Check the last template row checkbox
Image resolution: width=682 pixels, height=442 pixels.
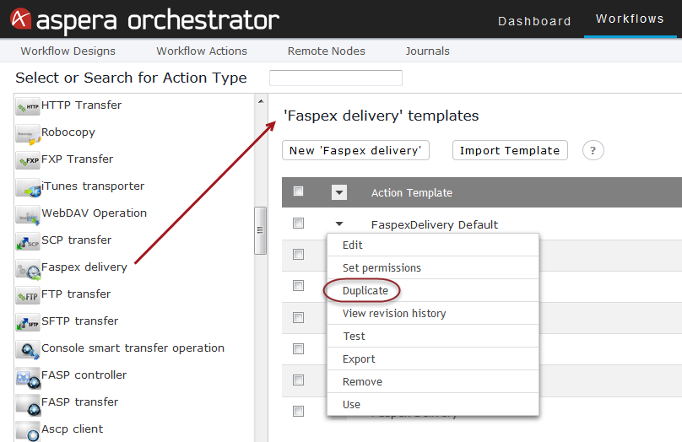click(x=299, y=411)
